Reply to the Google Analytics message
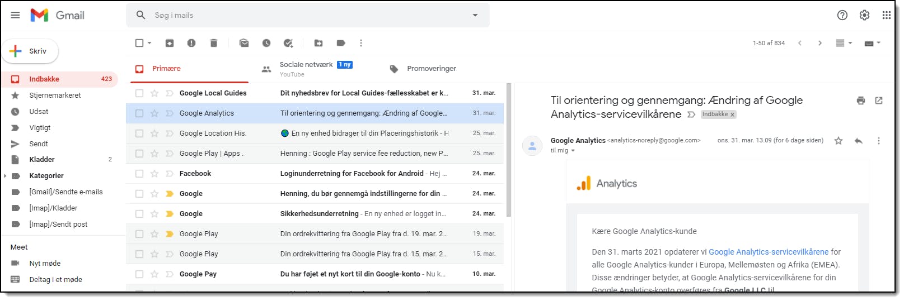904x301 pixels. click(x=859, y=141)
